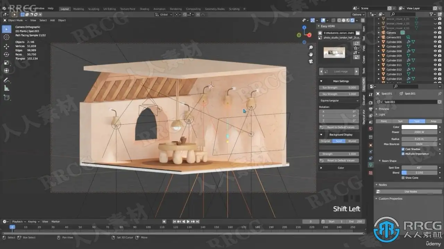
Task: Toggle camera view gizmo icon
Action: coord(311,61)
